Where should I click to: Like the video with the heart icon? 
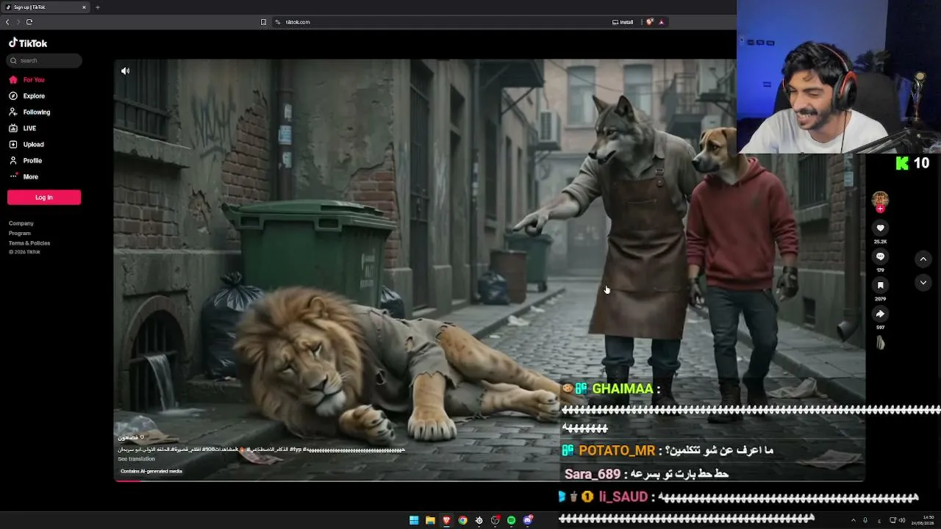coord(880,228)
